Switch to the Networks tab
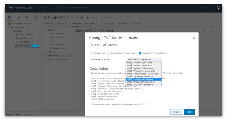This screenshot has width=227, height=121. [x=123, y=23]
